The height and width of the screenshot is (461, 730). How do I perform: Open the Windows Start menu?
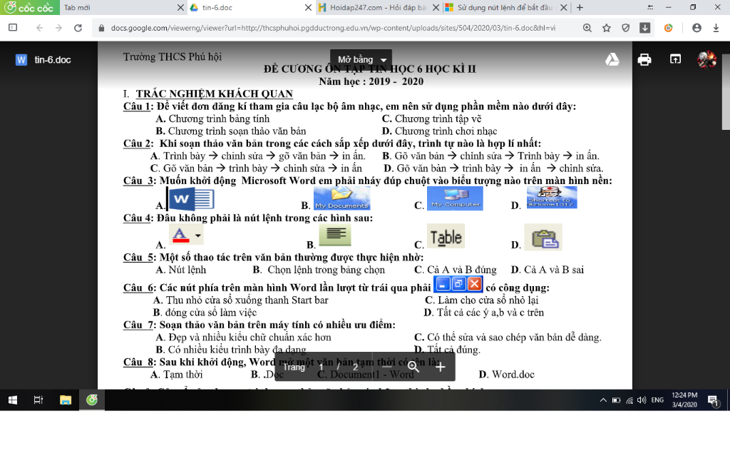[x=13, y=400]
